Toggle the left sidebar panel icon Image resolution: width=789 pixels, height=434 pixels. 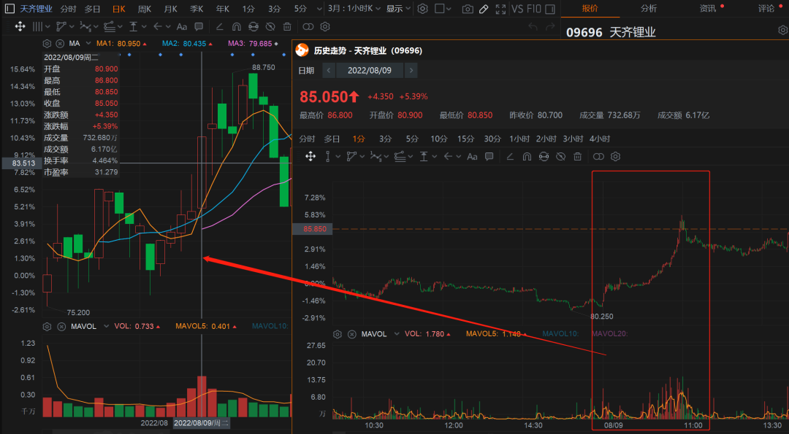[9, 9]
